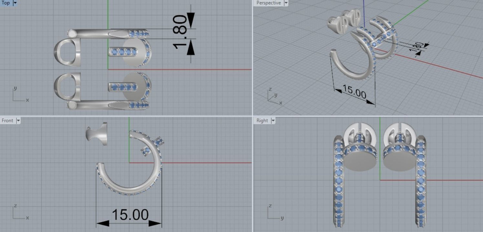The height and width of the screenshot is (232, 483).
Task: Open the Top viewport dropdown arrow
Action: (x=15, y=3)
